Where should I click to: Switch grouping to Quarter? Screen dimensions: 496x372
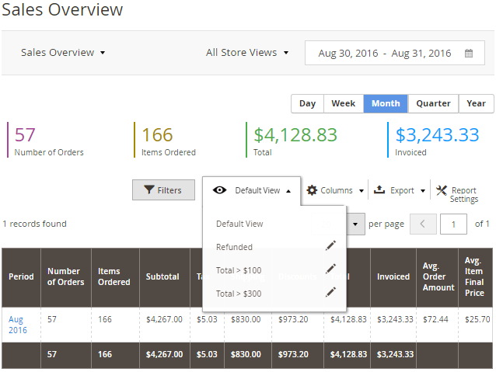433,103
